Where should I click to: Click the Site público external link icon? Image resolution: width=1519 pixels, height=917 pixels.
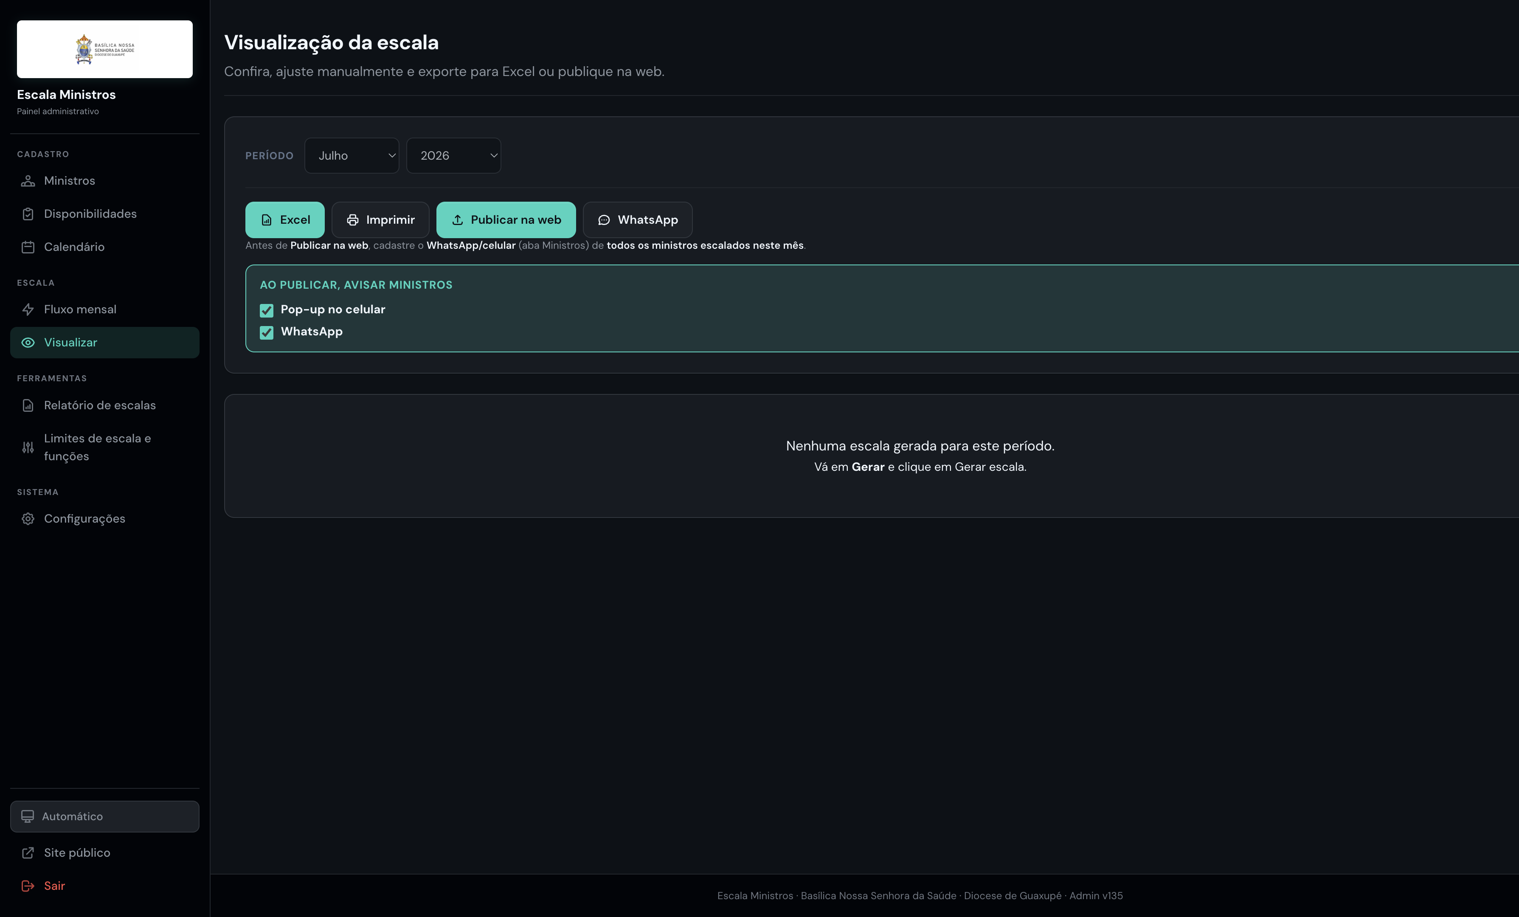28,853
